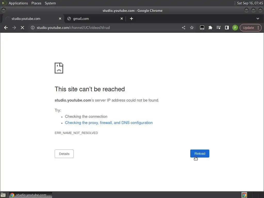This screenshot has width=264, height=198.
Task: Open proxy, firewall, and DNS configuration link
Action: tap(109, 123)
